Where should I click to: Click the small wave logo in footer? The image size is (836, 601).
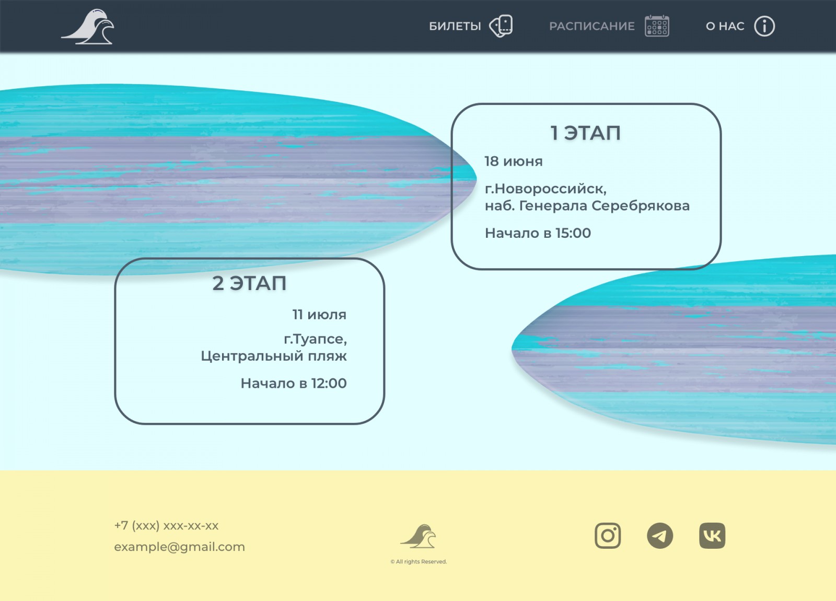pos(418,536)
